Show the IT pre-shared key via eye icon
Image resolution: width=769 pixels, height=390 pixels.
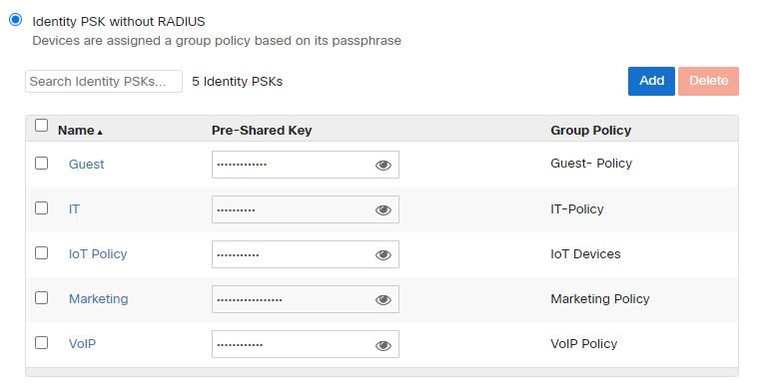click(x=384, y=210)
